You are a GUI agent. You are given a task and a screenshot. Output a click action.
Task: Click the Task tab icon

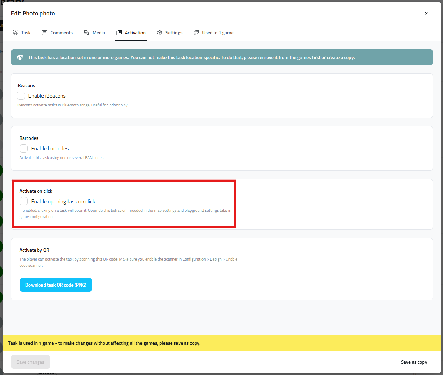tap(15, 33)
